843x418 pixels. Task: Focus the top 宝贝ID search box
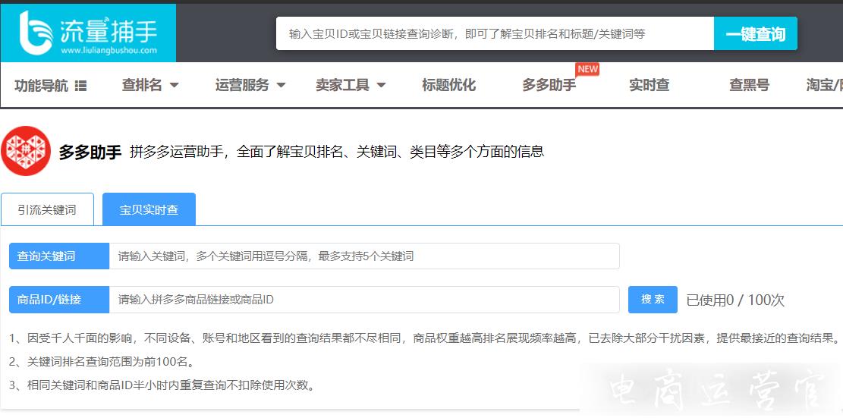tap(495, 34)
